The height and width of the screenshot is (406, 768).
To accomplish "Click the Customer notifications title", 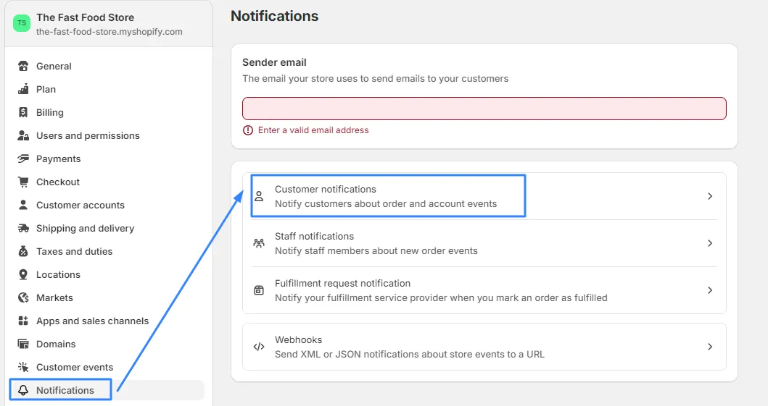I will coord(325,189).
